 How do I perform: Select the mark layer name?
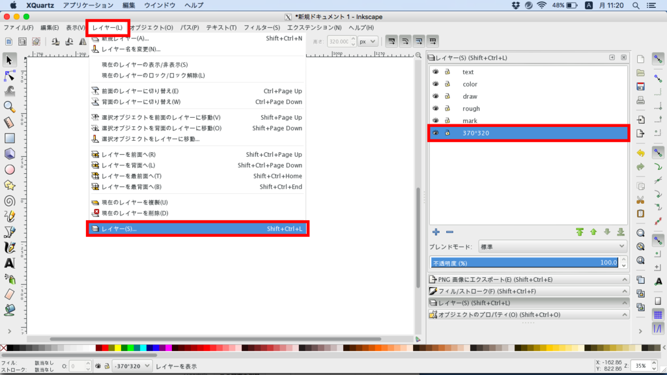click(470, 120)
